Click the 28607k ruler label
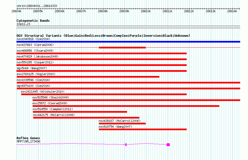The image size is (248, 160). [81, 11]
